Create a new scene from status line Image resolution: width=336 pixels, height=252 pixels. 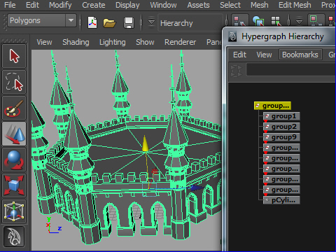point(92,22)
